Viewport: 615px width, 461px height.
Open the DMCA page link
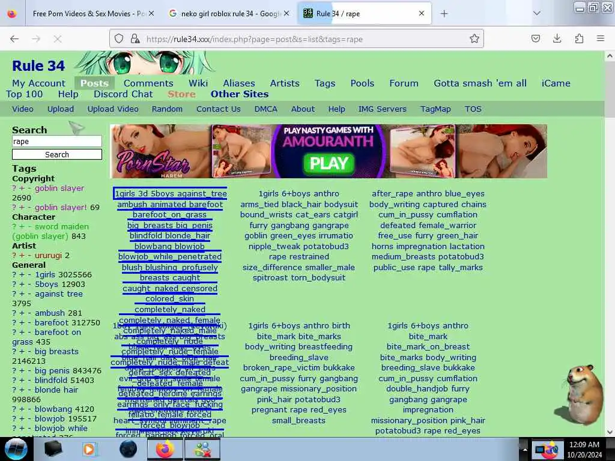point(266,109)
